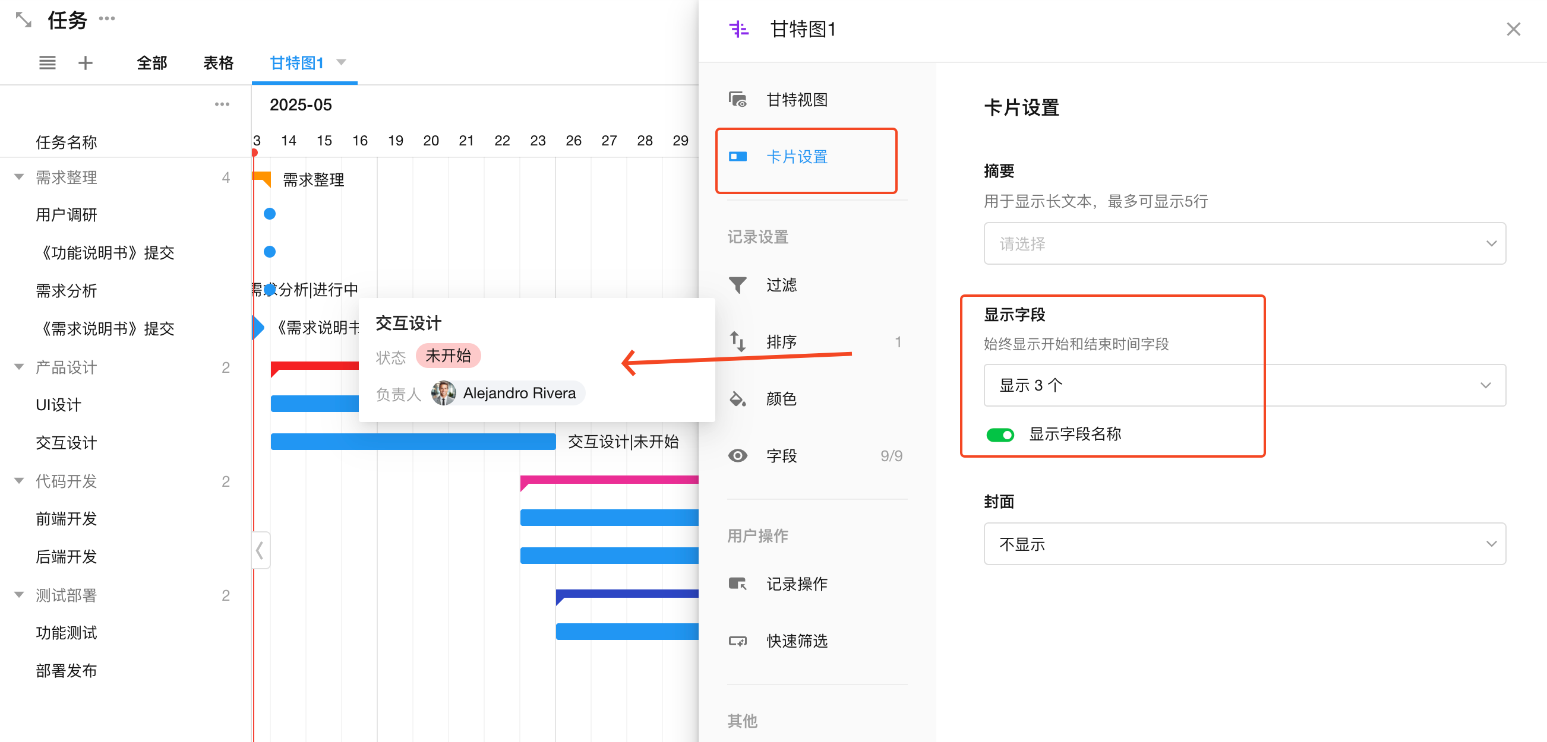
Task: Open the 字段 eye visibility settings
Action: point(781,456)
